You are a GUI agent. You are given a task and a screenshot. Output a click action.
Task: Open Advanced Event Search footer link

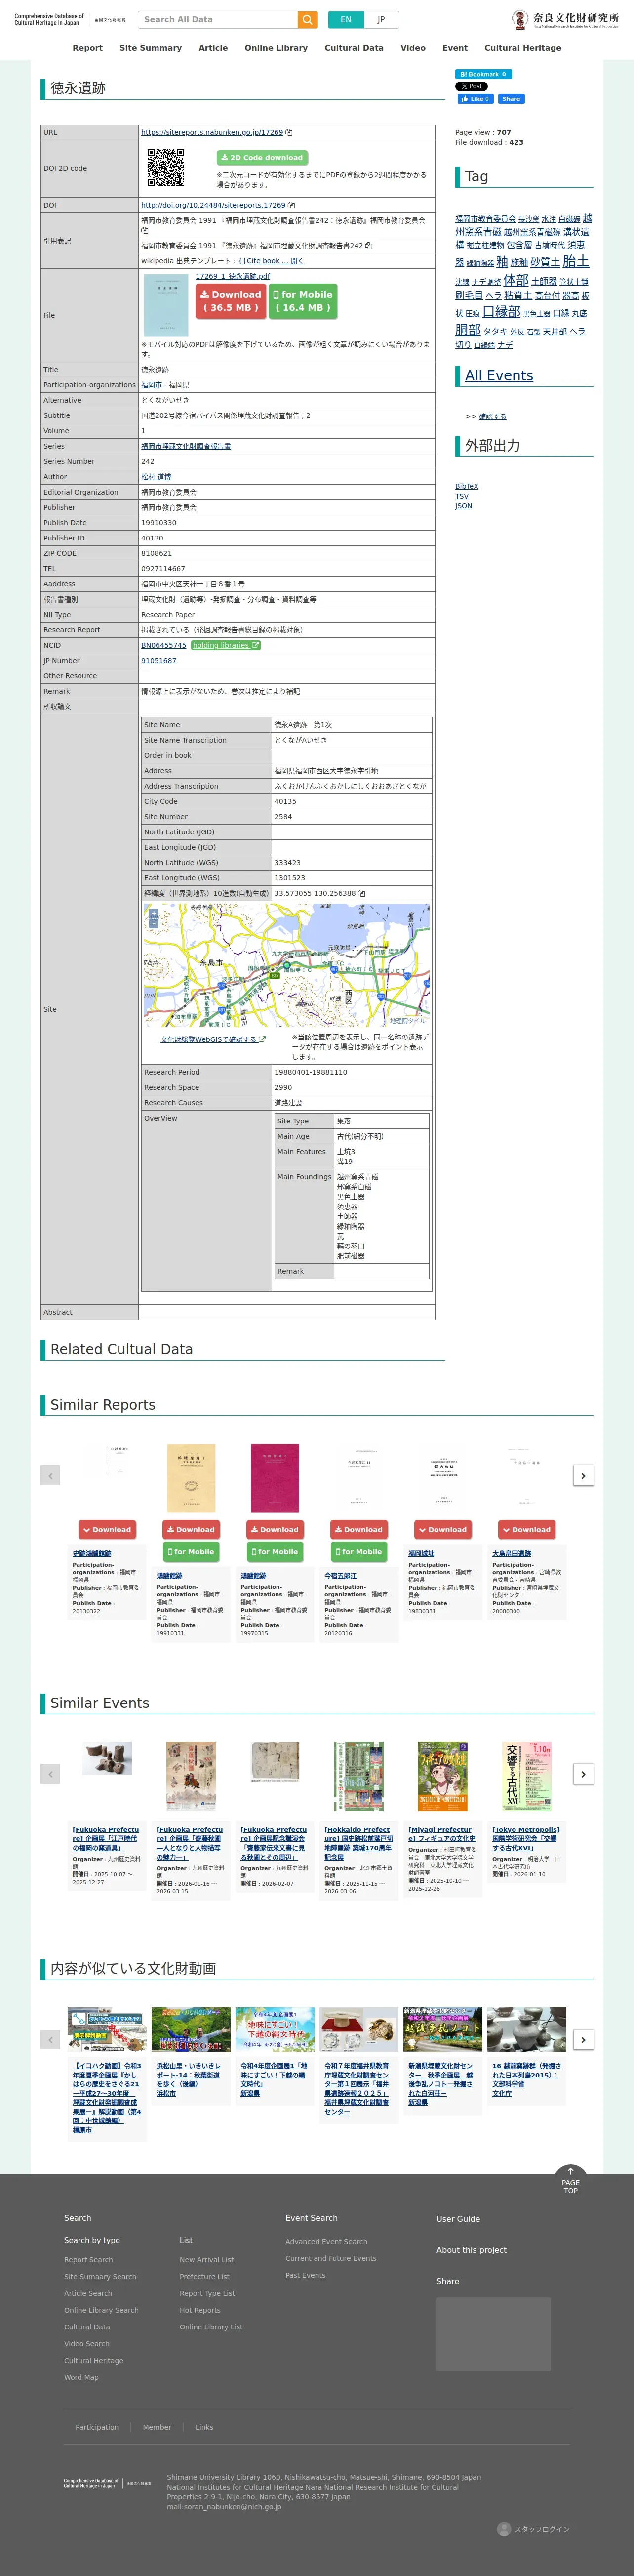[x=326, y=2241]
